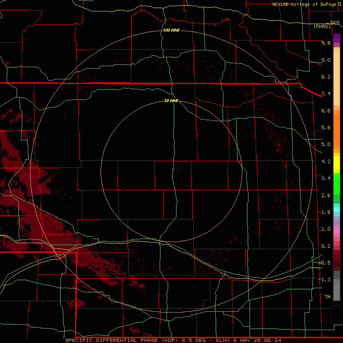The height and width of the screenshot is (343, 343).
Task: Click the 6 MAY 25 date text
Action: [247, 340]
